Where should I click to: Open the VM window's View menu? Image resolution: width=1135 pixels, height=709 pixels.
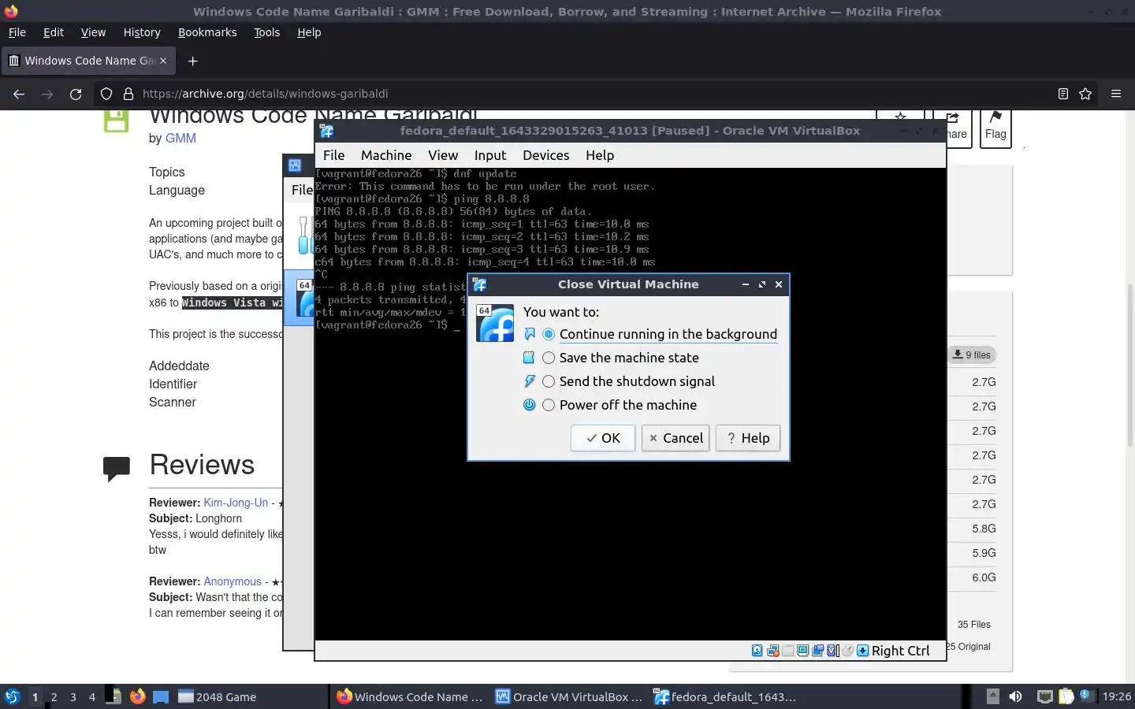point(443,155)
